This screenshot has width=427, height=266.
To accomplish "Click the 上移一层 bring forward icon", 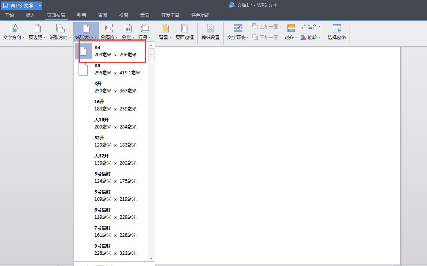I will [x=255, y=26].
